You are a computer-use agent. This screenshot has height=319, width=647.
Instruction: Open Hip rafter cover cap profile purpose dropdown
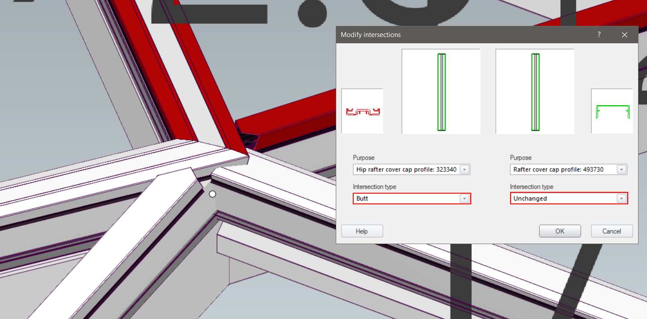(465, 170)
